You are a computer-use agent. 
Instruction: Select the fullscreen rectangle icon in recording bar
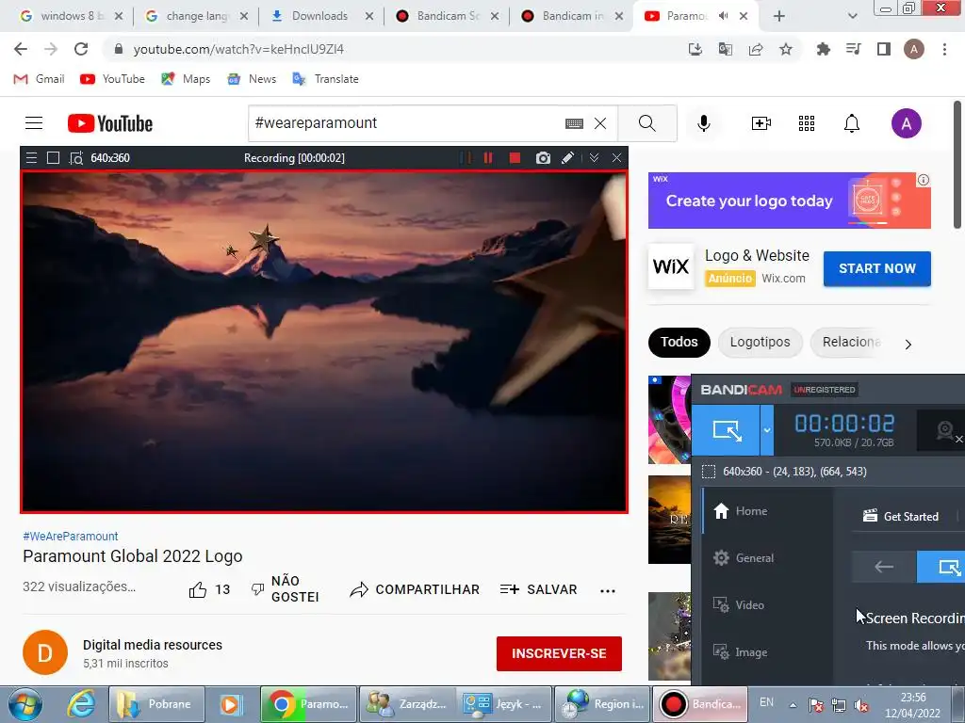coord(53,158)
